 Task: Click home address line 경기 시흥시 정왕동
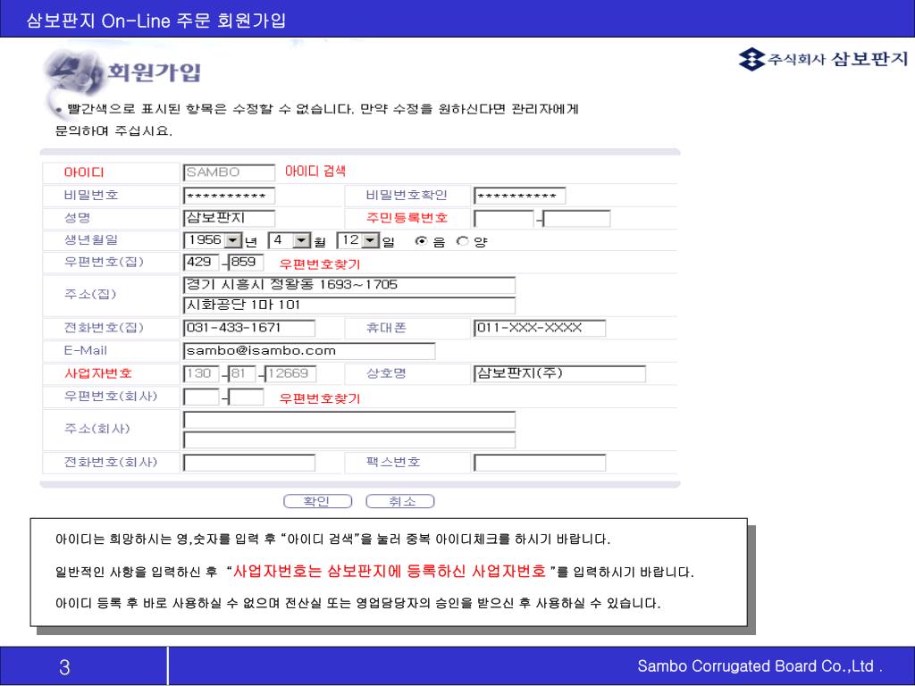[349, 285]
